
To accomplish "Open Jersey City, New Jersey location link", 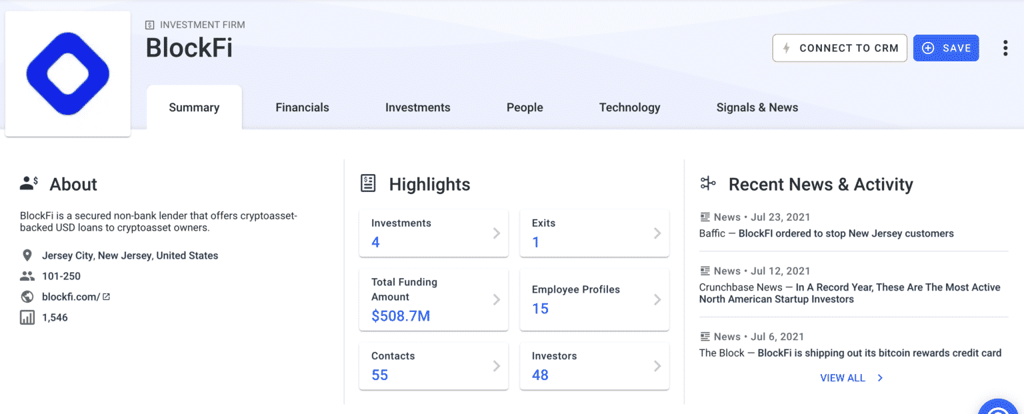I will point(130,255).
